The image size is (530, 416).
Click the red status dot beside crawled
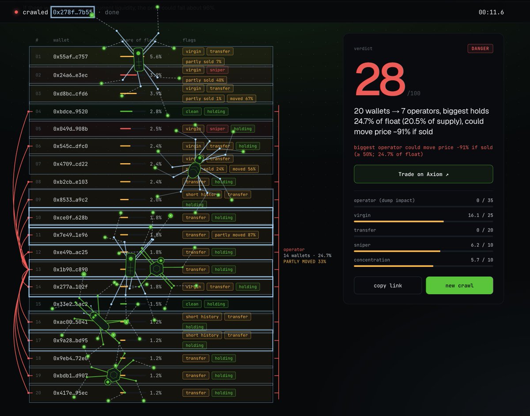point(16,12)
